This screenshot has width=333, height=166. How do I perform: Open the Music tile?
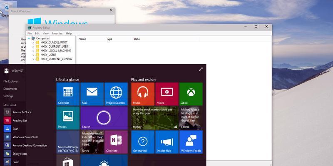[143, 94]
